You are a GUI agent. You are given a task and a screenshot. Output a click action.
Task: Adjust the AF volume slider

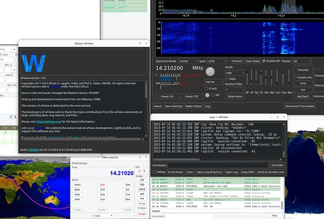click(x=252, y=78)
